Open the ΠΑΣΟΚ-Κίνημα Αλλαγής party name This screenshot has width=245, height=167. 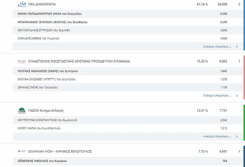(46, 111)
